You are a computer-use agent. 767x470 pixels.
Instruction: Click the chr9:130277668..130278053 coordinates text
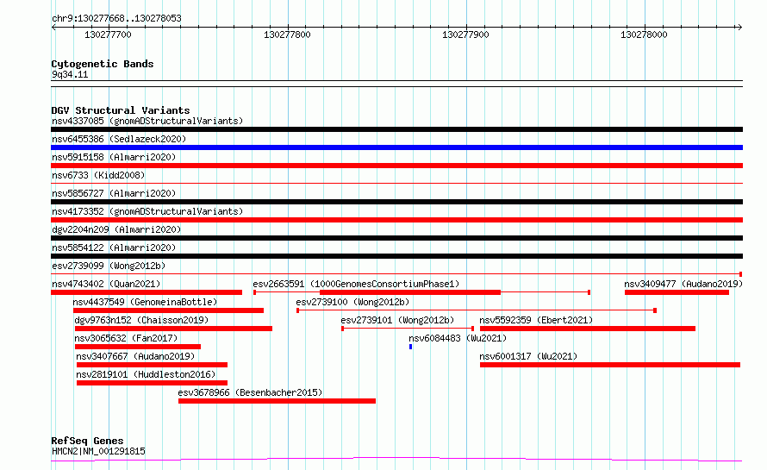(116, 18)
